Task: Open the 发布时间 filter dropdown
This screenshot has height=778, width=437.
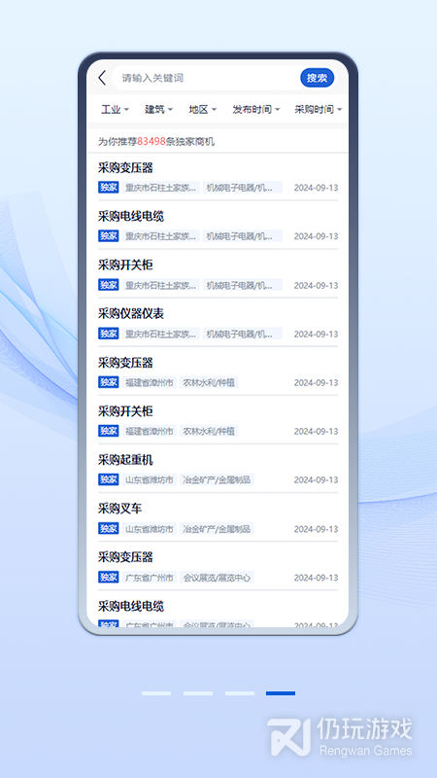Action: pos(256,110)
